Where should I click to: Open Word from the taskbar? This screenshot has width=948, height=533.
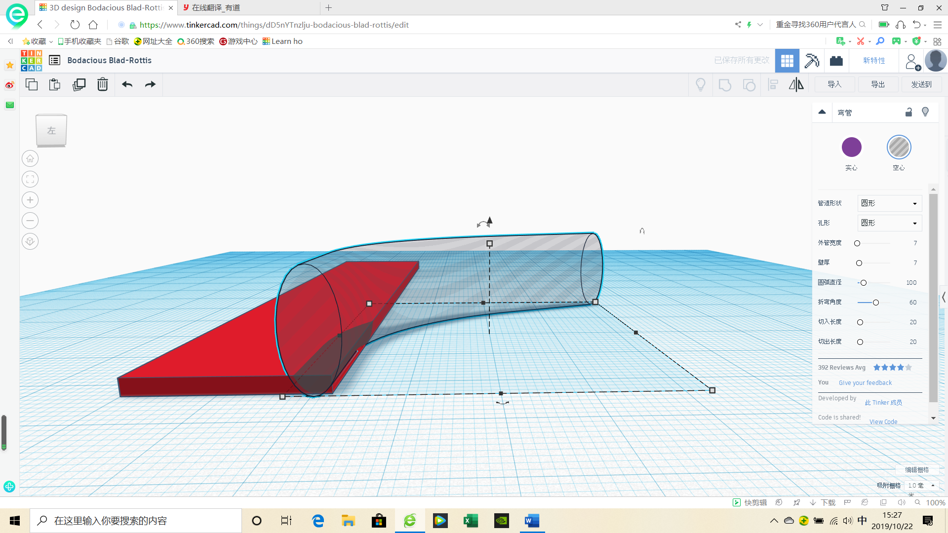click(532, 521)
